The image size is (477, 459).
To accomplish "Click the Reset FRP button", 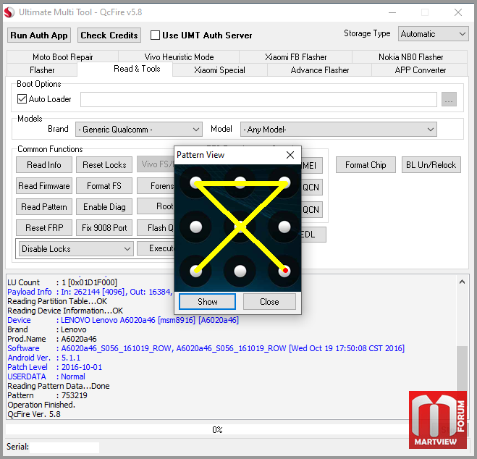I will (x=44, y=228).
